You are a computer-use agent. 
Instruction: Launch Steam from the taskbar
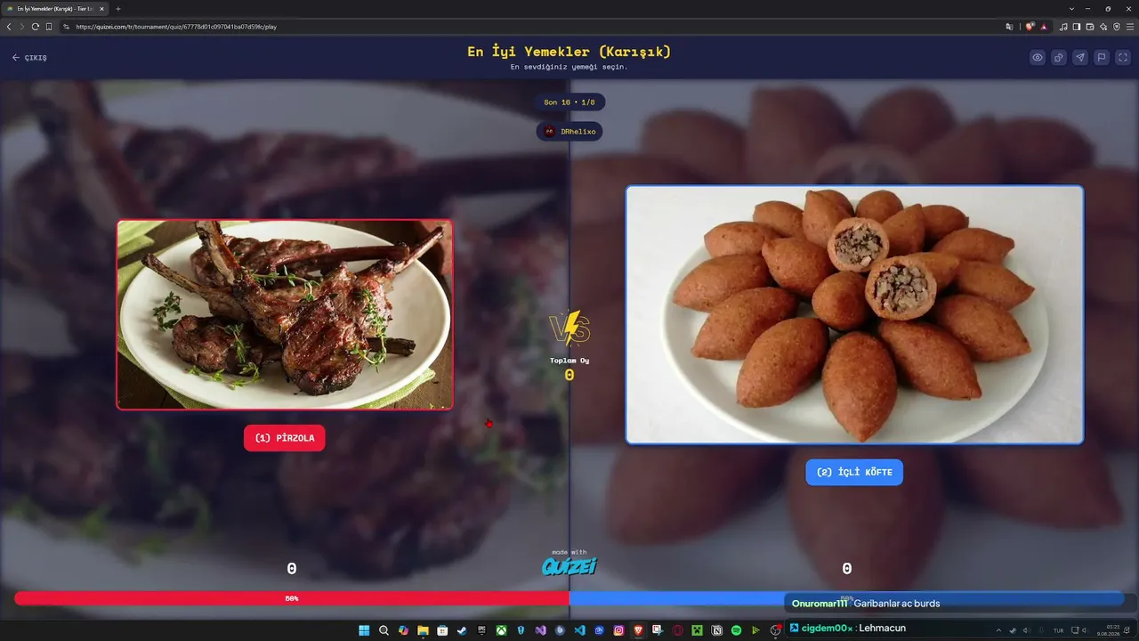pos(462,630)
